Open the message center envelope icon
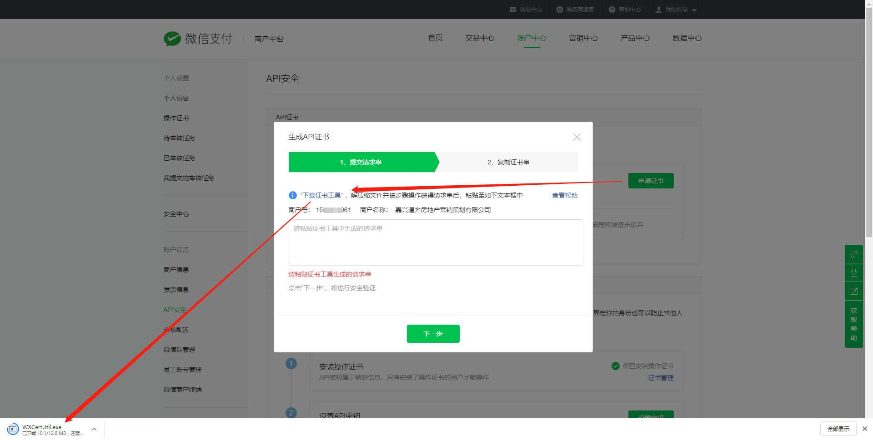The image size is (873, 440). click(513, 10)
